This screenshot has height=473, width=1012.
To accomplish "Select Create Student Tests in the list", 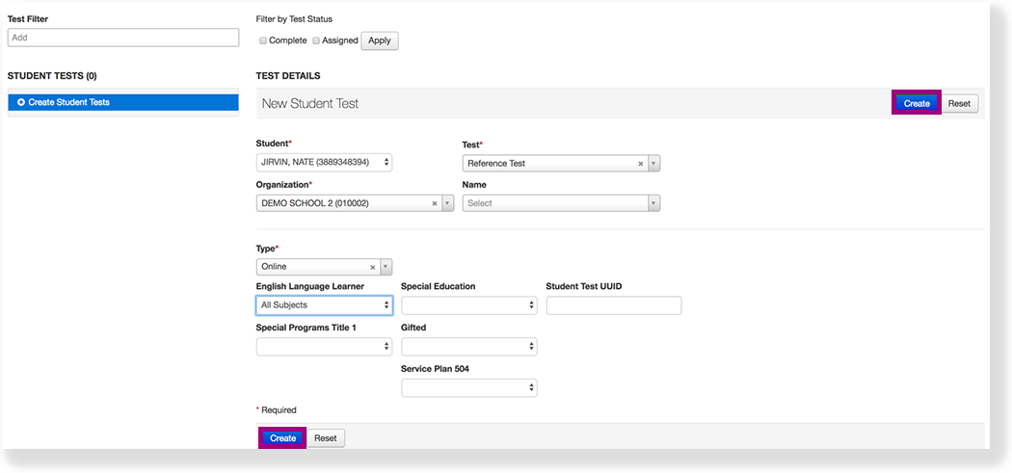I will (x=122, y=102).
